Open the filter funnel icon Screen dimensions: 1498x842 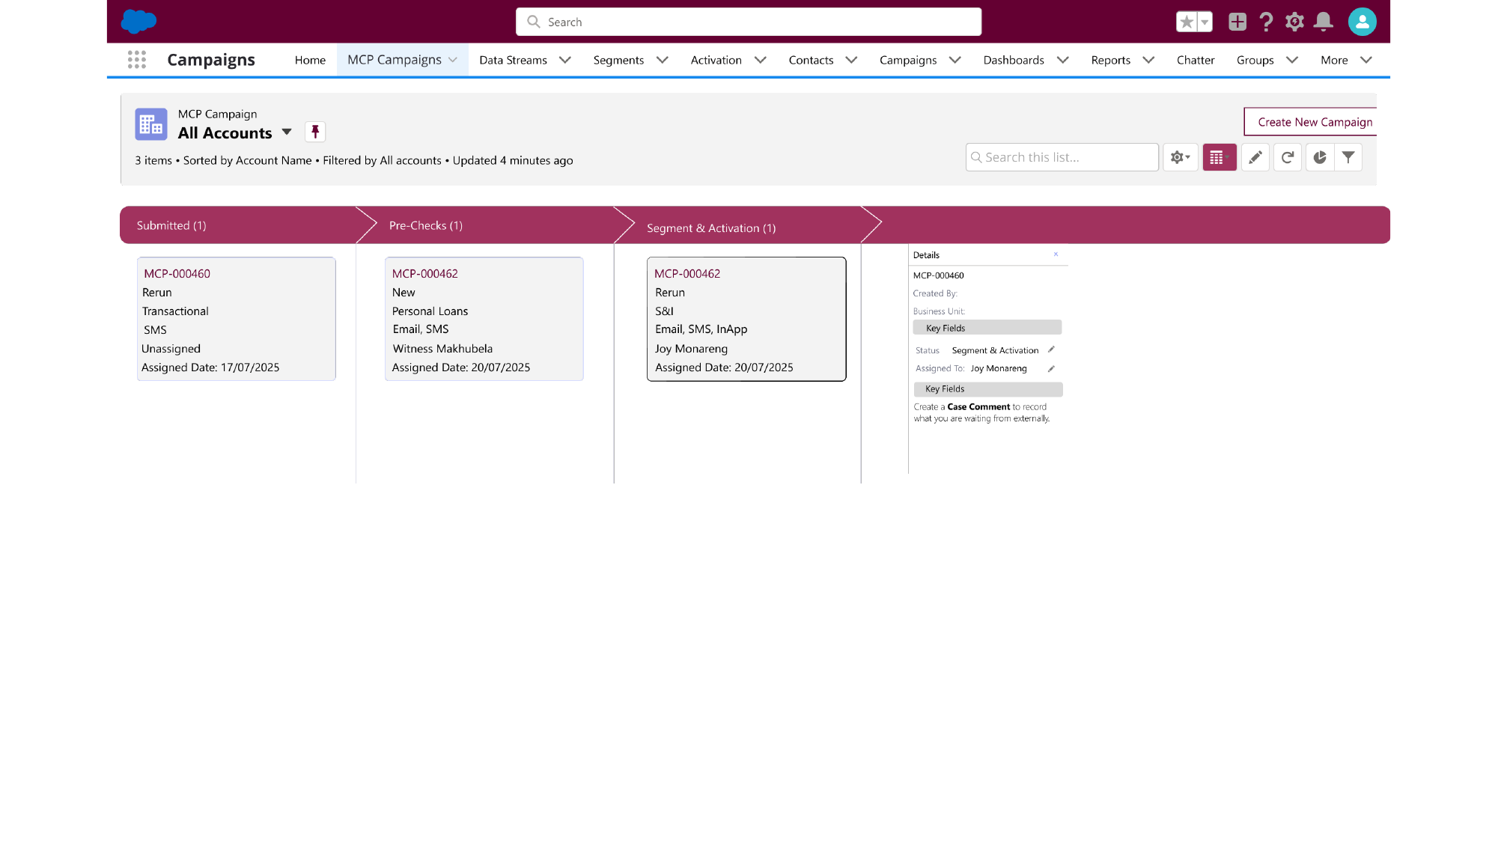point(1348,157)
